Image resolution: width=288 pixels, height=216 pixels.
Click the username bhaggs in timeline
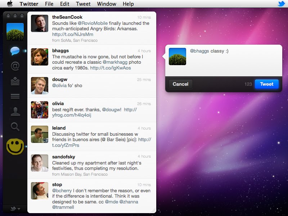[x=60, y=51]
